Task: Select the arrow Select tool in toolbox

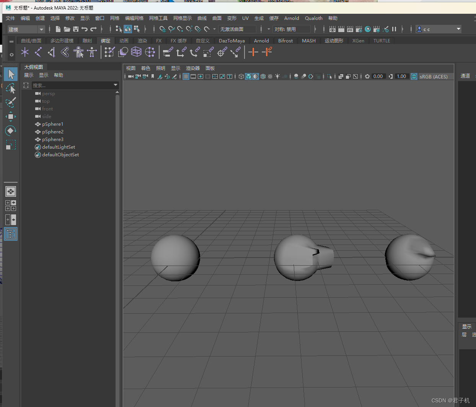Action: [x=11, y=74]
